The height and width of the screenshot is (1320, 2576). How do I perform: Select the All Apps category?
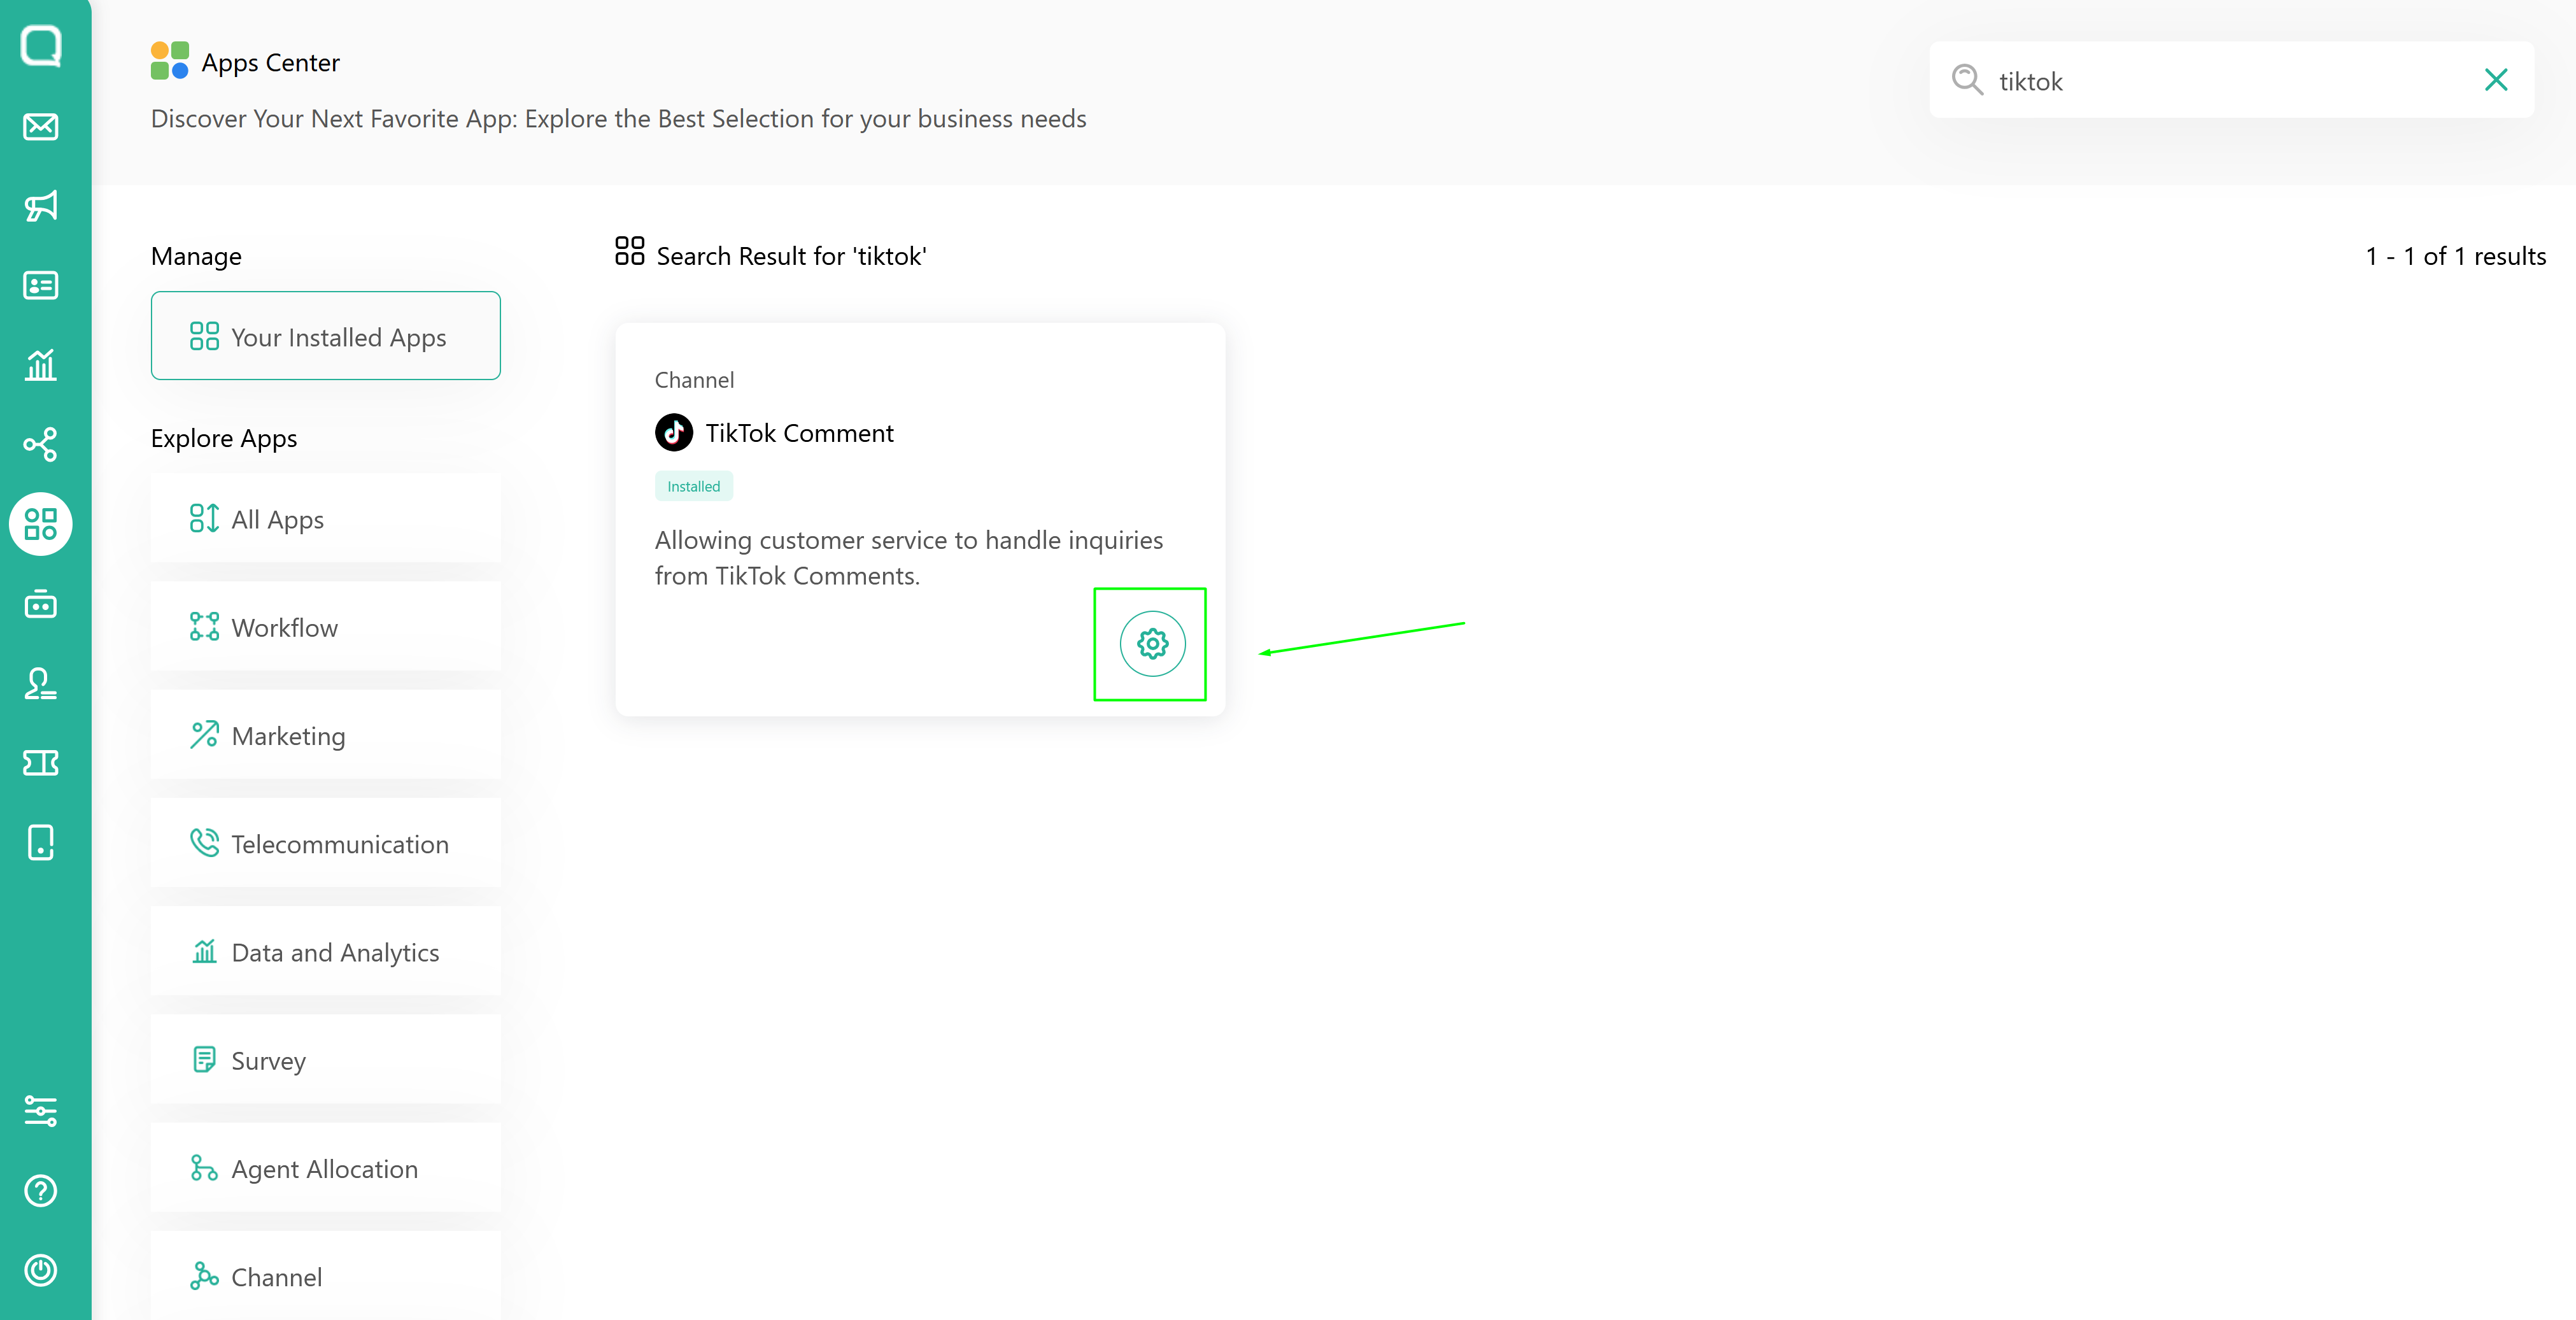point(326,519)
